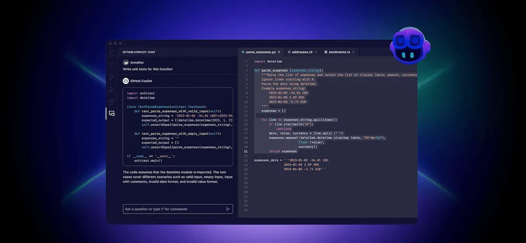Open the Search magnifier in activity bar

pos(112,66)
